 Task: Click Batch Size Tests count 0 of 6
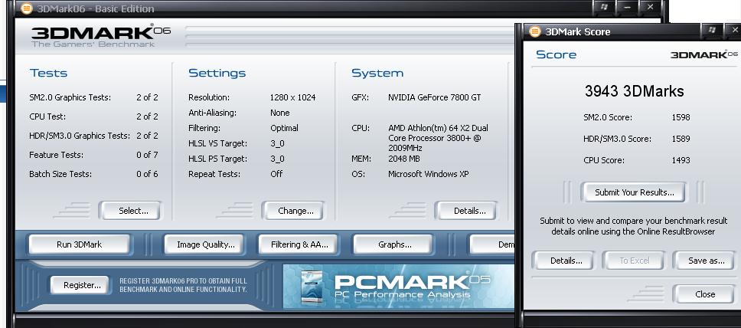147,174
